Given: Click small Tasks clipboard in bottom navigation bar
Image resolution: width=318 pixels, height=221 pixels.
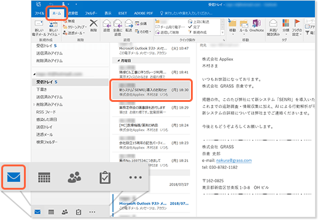Looking at the screenshot, I should pyautogui.click(x=79, y=212).
